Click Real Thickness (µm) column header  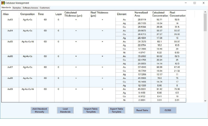pyautogui.click(x=102, y=14)
